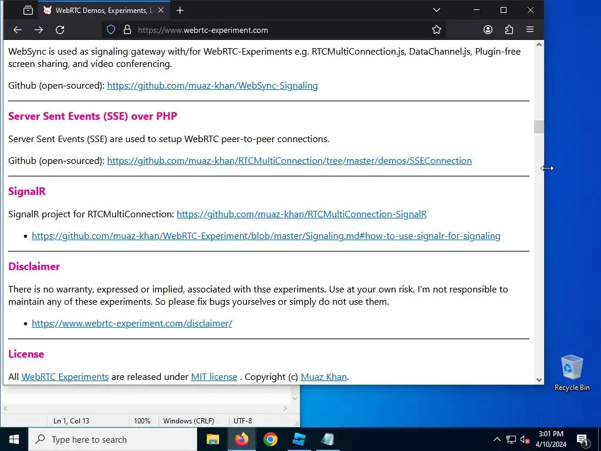Click Notepad's UTF-8 encoding status
601x451 pixels.
243,420
